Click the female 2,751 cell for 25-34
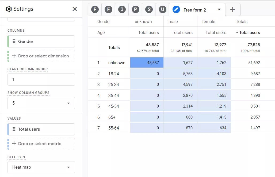The width and height of the screenshot is (275, 177). tap(214, 84)
